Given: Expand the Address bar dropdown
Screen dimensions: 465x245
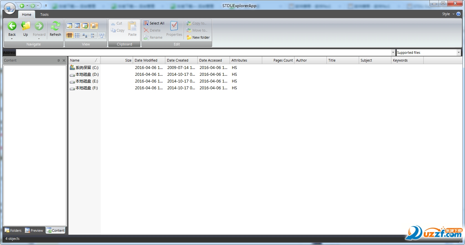Looking at the screenshot, I should click(x=393, y=53).
